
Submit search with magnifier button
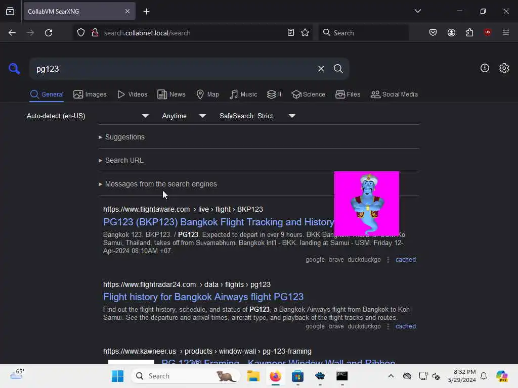338,69
